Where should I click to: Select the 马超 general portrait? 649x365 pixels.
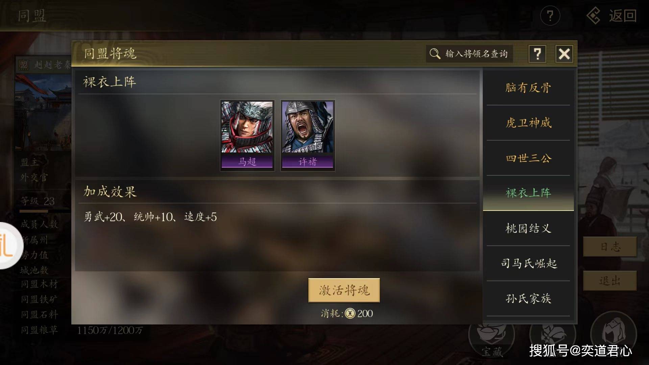247,136
